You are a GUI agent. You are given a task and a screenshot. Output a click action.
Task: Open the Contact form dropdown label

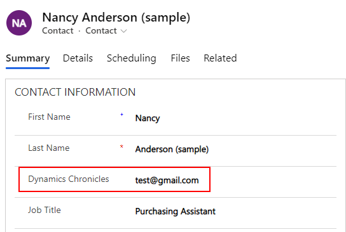[101, 31]
